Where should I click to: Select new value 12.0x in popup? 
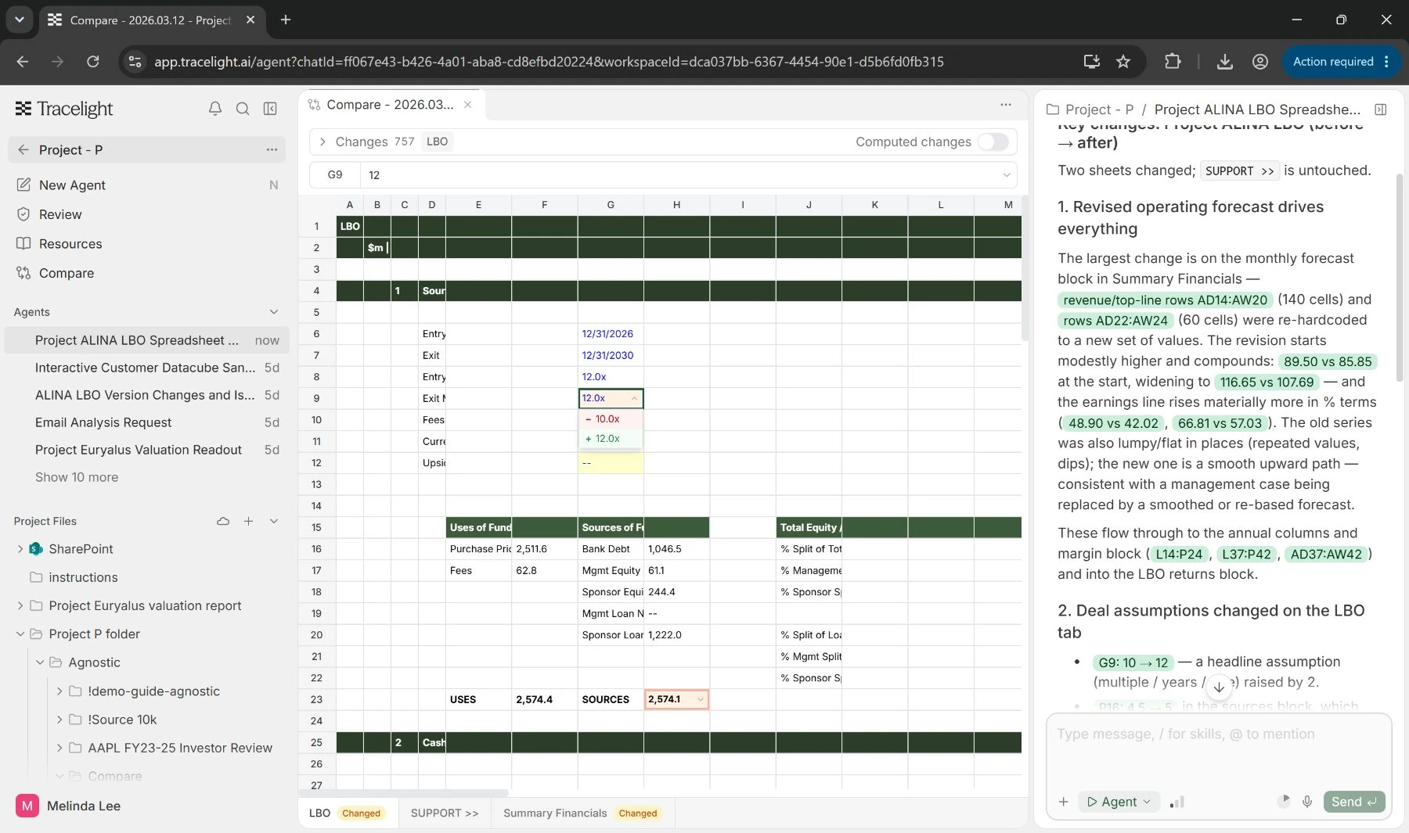tap(611, 439)
